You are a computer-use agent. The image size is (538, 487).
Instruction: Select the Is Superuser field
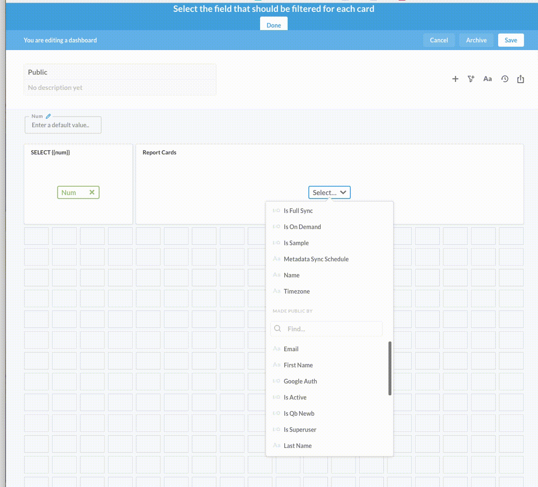(300, 429)
